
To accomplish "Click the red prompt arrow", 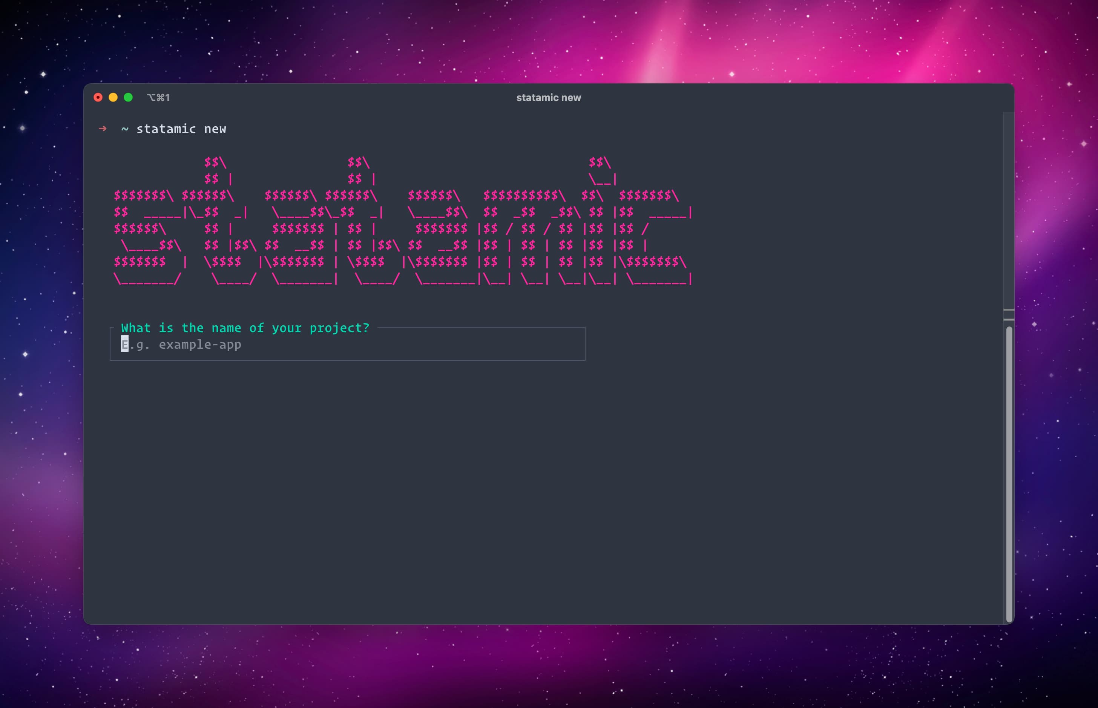I will (x=103, y=129).
